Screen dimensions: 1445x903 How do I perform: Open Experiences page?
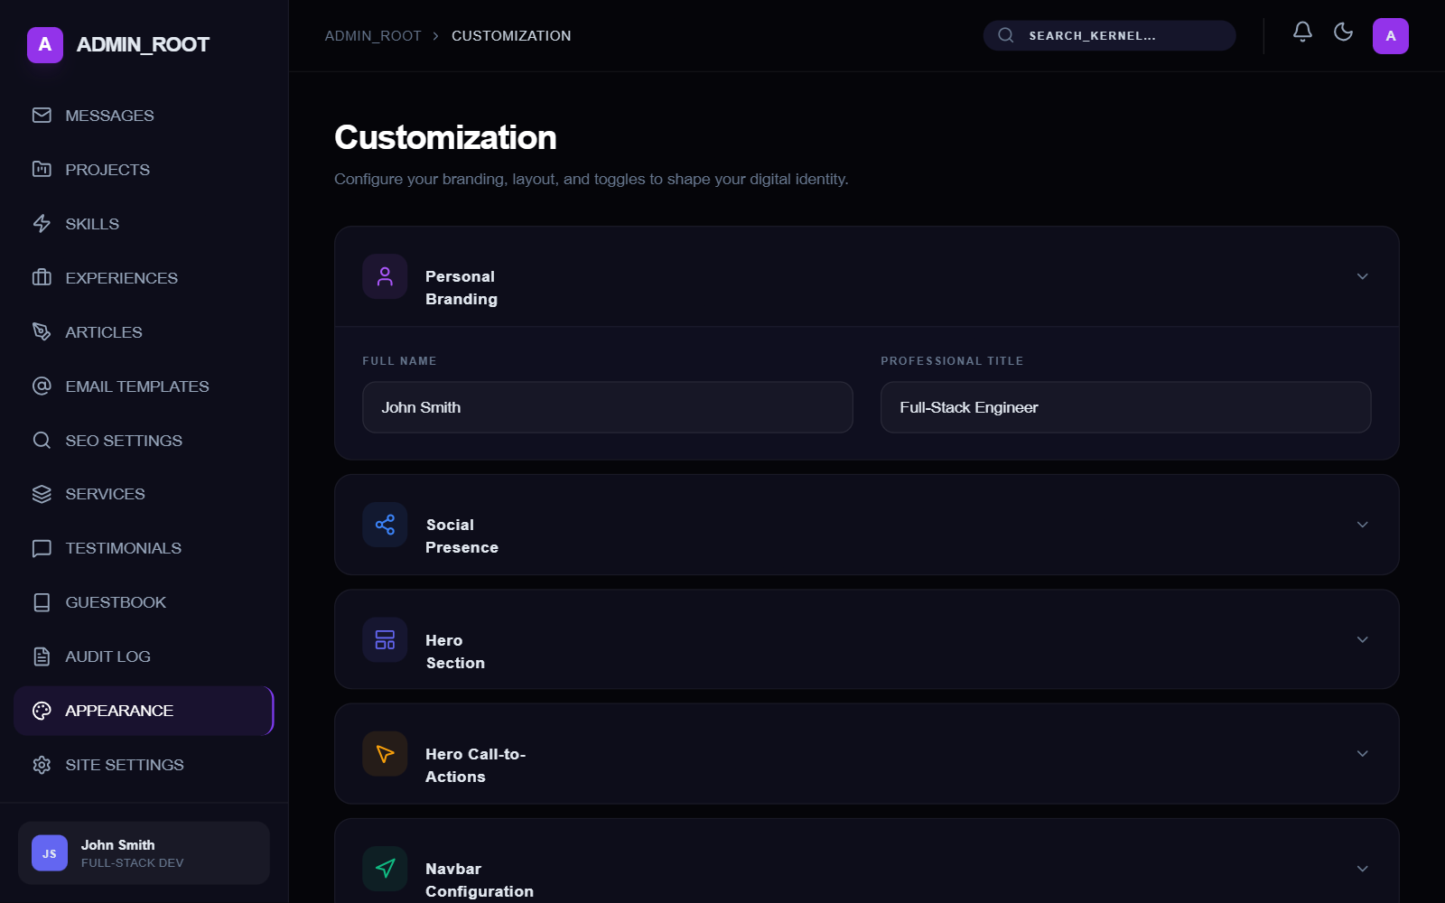tap(144, 278)
